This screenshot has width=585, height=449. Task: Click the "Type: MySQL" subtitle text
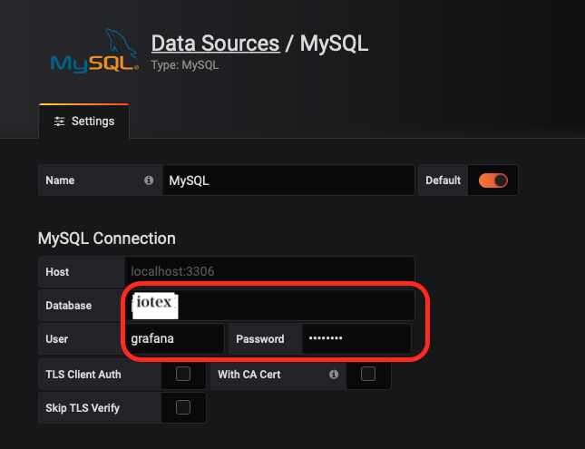185,65
